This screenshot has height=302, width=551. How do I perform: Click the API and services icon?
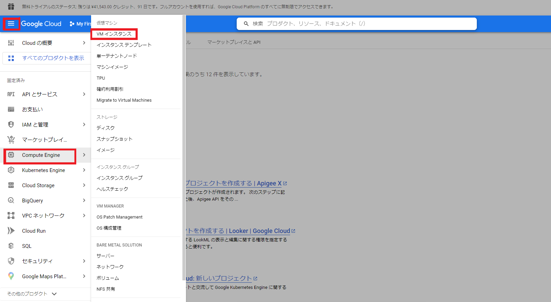tap(11, 94)
